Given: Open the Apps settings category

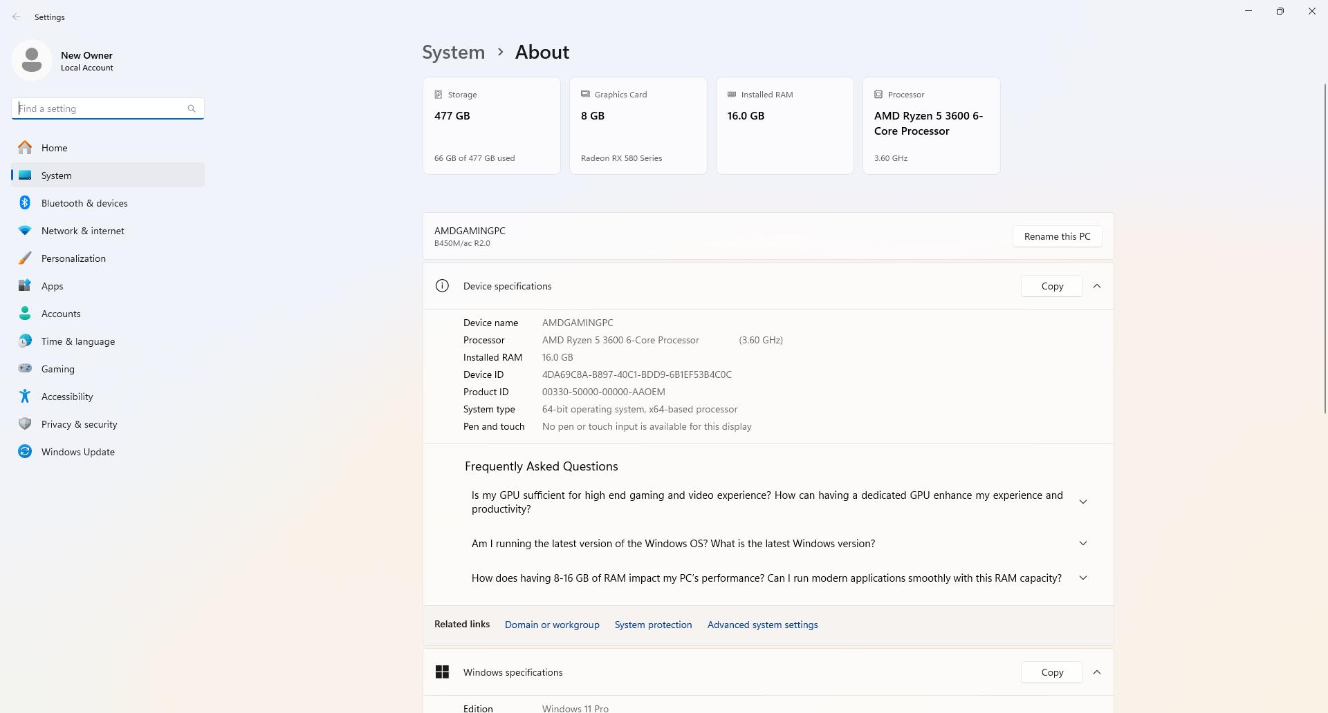Looking at the screenshot, I should 52,286.
